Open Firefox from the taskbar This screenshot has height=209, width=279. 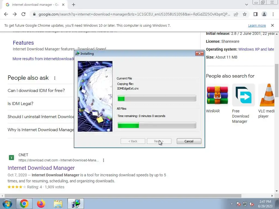41,204
